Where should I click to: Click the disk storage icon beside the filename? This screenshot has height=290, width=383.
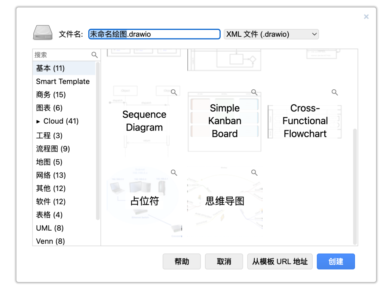tap(43, 33)
